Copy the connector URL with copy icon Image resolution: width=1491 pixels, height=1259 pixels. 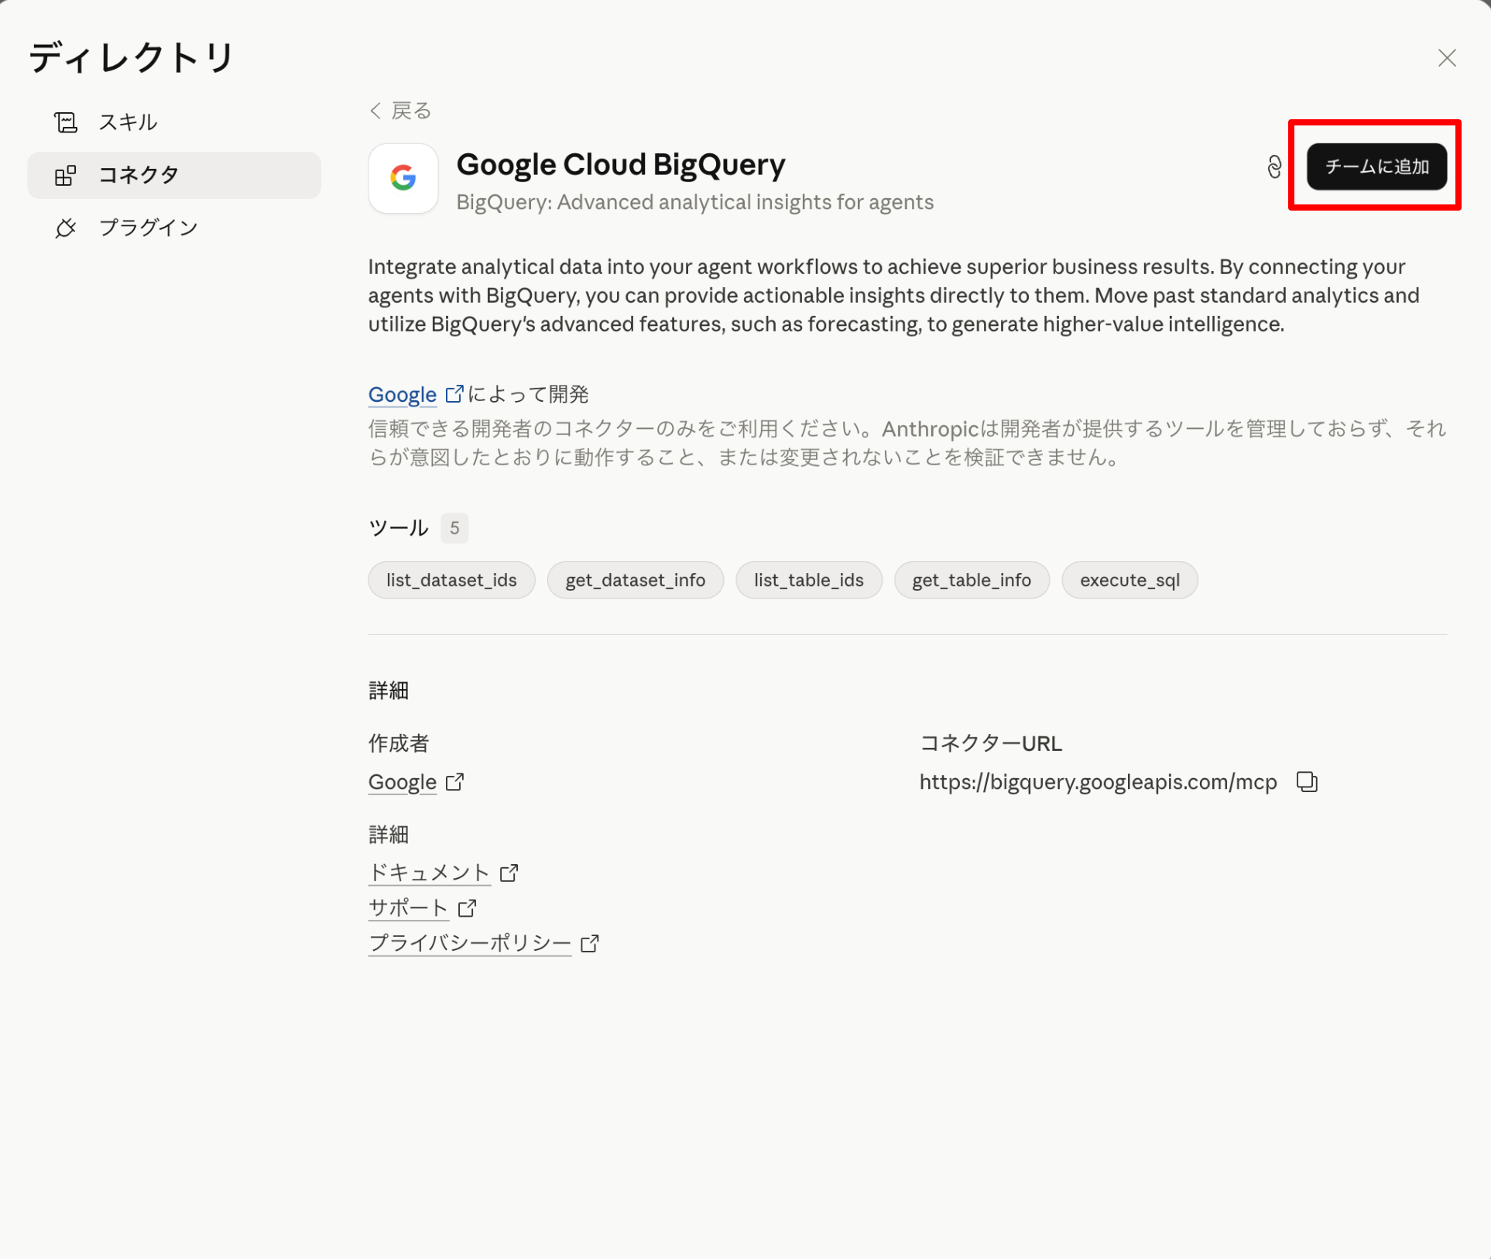click(1307, 782)
